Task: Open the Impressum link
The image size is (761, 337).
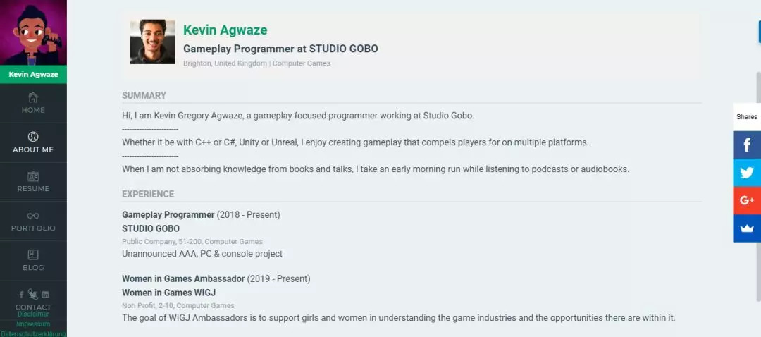Action: click(33, 324)
